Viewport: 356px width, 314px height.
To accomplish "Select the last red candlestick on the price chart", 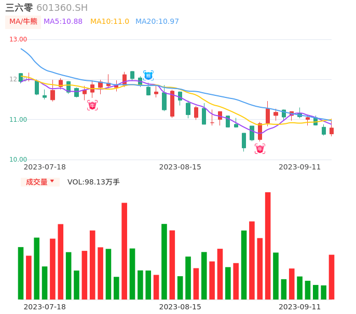I will pyautogui.click(x=332, y=131).
